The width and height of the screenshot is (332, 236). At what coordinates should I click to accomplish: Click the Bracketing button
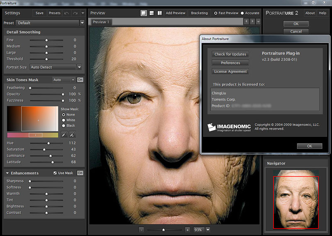(199, 13)
